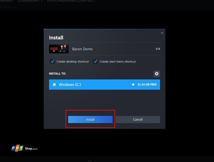Screen dimensions: 214x162
Task: Toggle Create start menu shortcut checkbox
Action: (95, 61)
